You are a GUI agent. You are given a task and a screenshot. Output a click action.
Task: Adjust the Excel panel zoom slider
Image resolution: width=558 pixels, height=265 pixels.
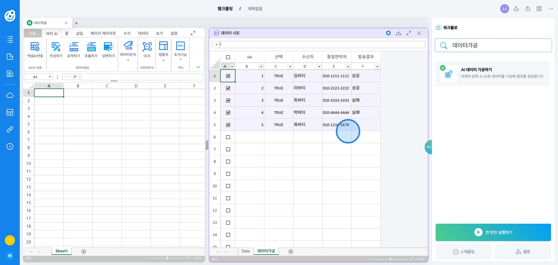click(167, 258)
